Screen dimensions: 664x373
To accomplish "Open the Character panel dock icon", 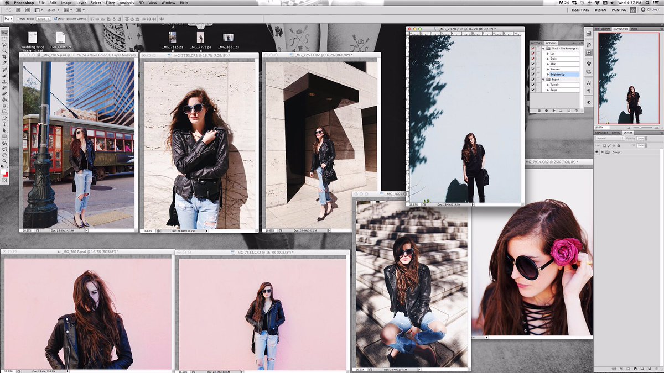I will (589, 83).
